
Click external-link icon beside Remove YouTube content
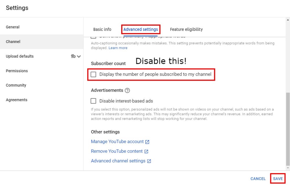point(146,151)
